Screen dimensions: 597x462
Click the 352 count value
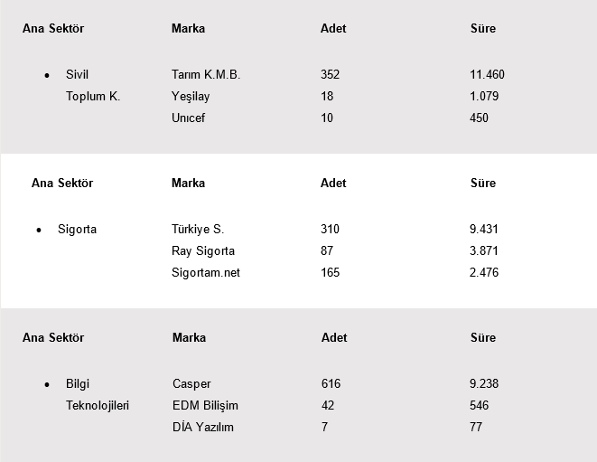click(330, 75)
